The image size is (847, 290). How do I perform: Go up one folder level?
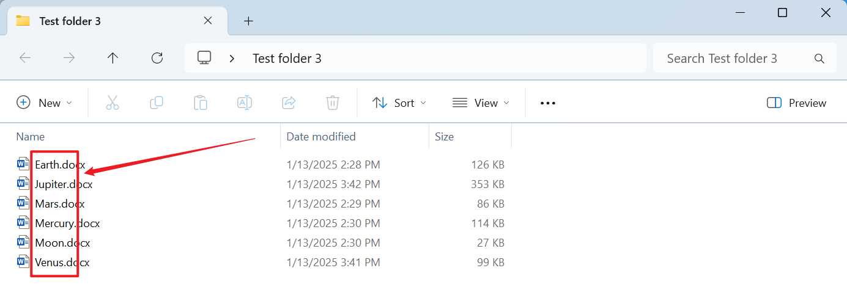[113, 58]
